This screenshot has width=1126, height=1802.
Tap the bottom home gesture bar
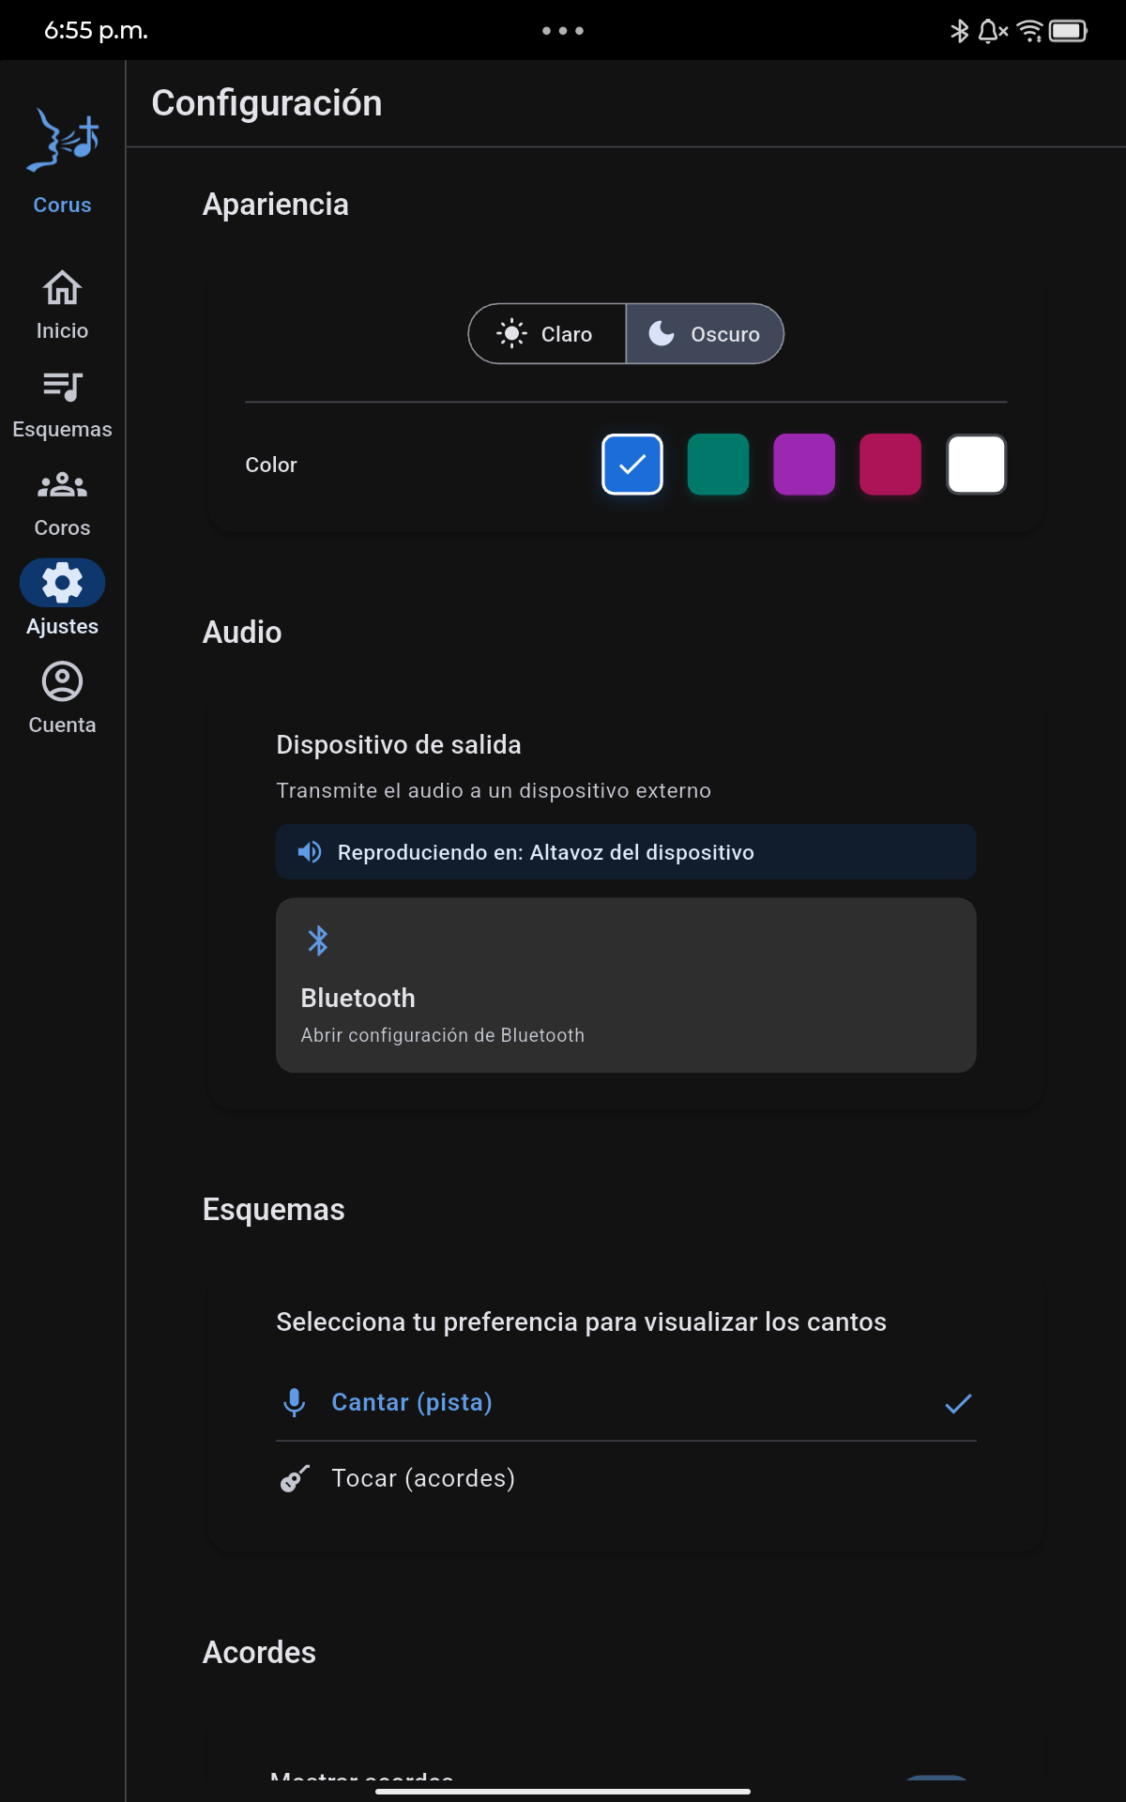563,1791
